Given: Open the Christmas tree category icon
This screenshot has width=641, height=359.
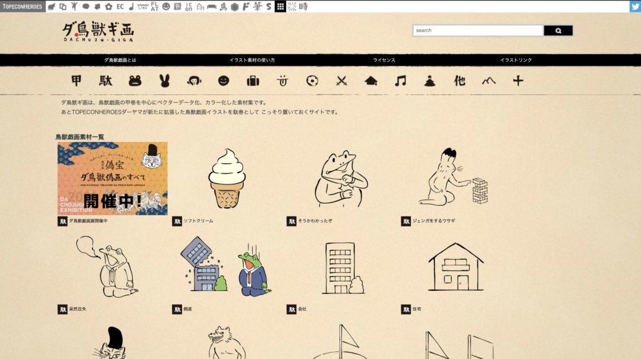Looking at the screenshot, I should coord(429,81).
